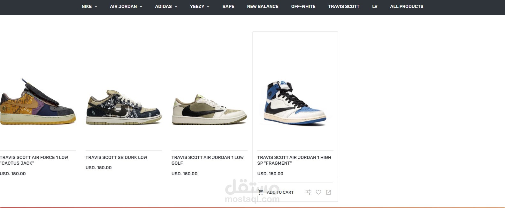Image resolution: width=505 pixels, height=208 pixels.
Task: Open Travis Scott Air Jordan 1 Low Golf link
Action: pos(207,160)
